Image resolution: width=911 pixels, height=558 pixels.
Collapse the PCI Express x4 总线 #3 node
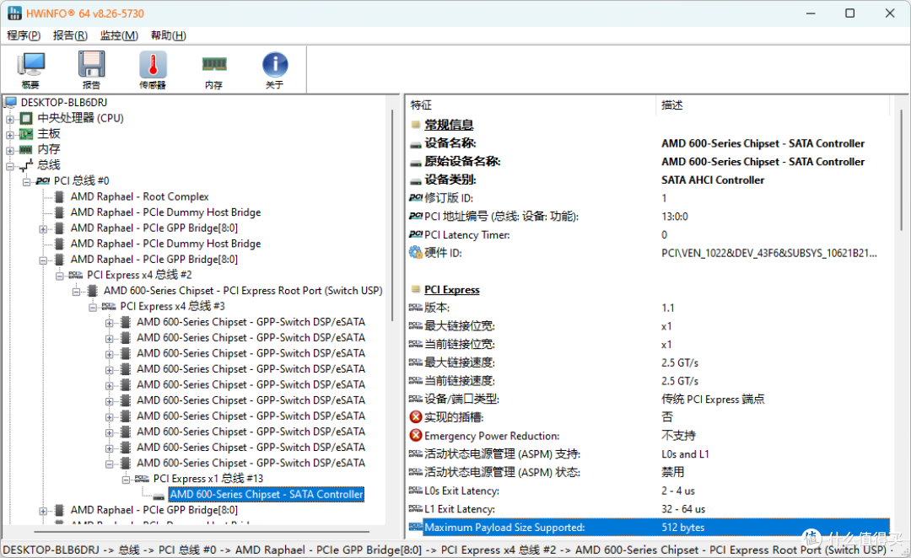pos(93,307)
